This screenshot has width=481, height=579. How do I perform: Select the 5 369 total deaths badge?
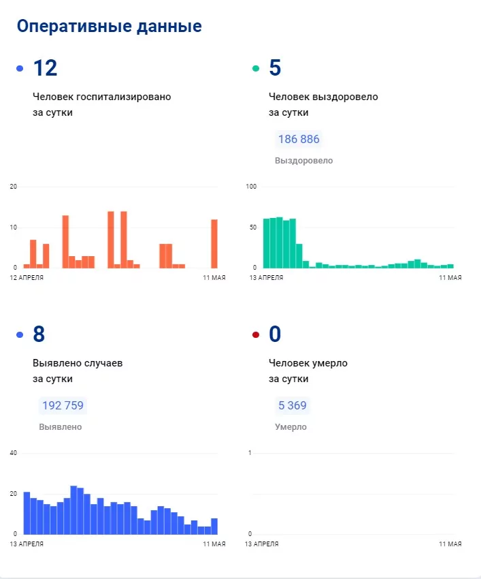pos(292,405)
